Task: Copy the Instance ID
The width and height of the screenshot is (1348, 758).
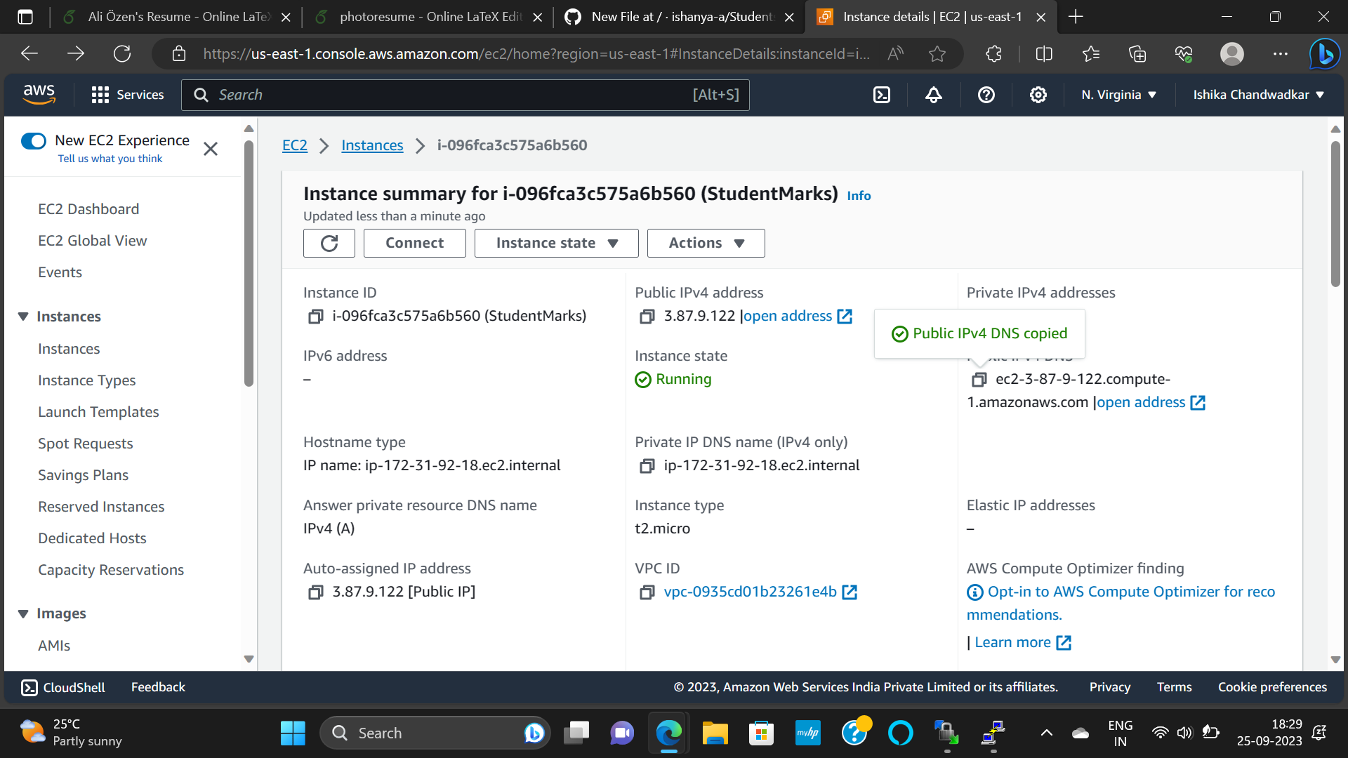Action: (x=315, y=316)
